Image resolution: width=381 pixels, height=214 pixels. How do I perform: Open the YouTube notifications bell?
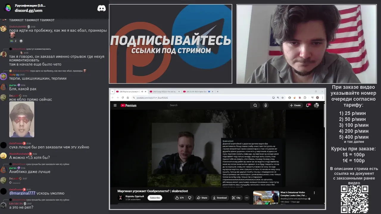pos(308,105)
